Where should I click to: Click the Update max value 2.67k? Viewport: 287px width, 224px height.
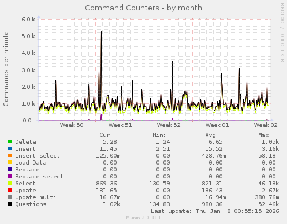click(x=270, y=191)
